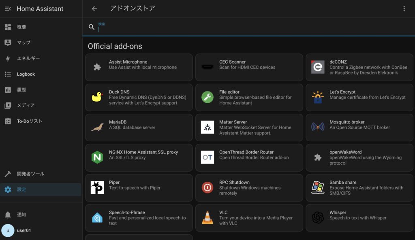Select the MariaDB title text
This screenshot has height=240, width=415.
tap(118, 122)
